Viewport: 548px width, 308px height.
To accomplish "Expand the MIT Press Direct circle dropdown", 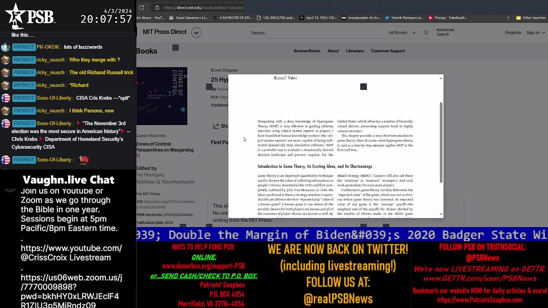I will 196,32.
